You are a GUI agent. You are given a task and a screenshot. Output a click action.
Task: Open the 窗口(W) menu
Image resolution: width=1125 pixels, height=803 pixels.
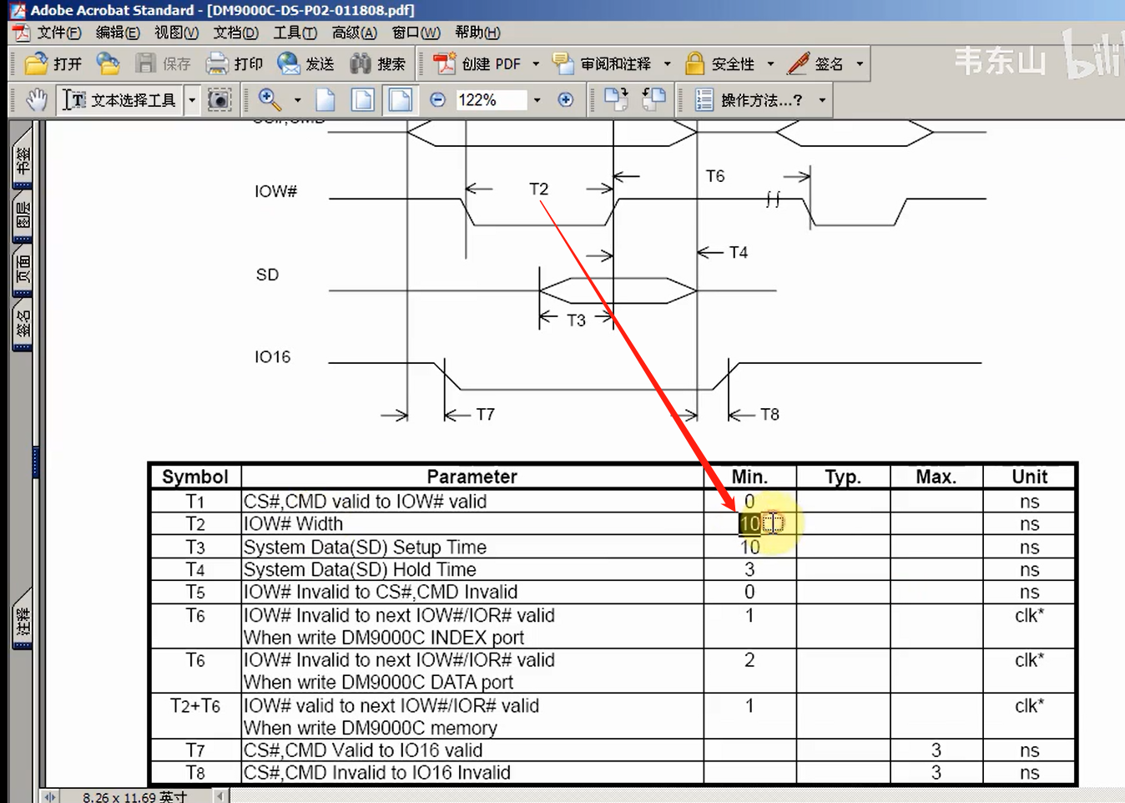coord(416,33)
